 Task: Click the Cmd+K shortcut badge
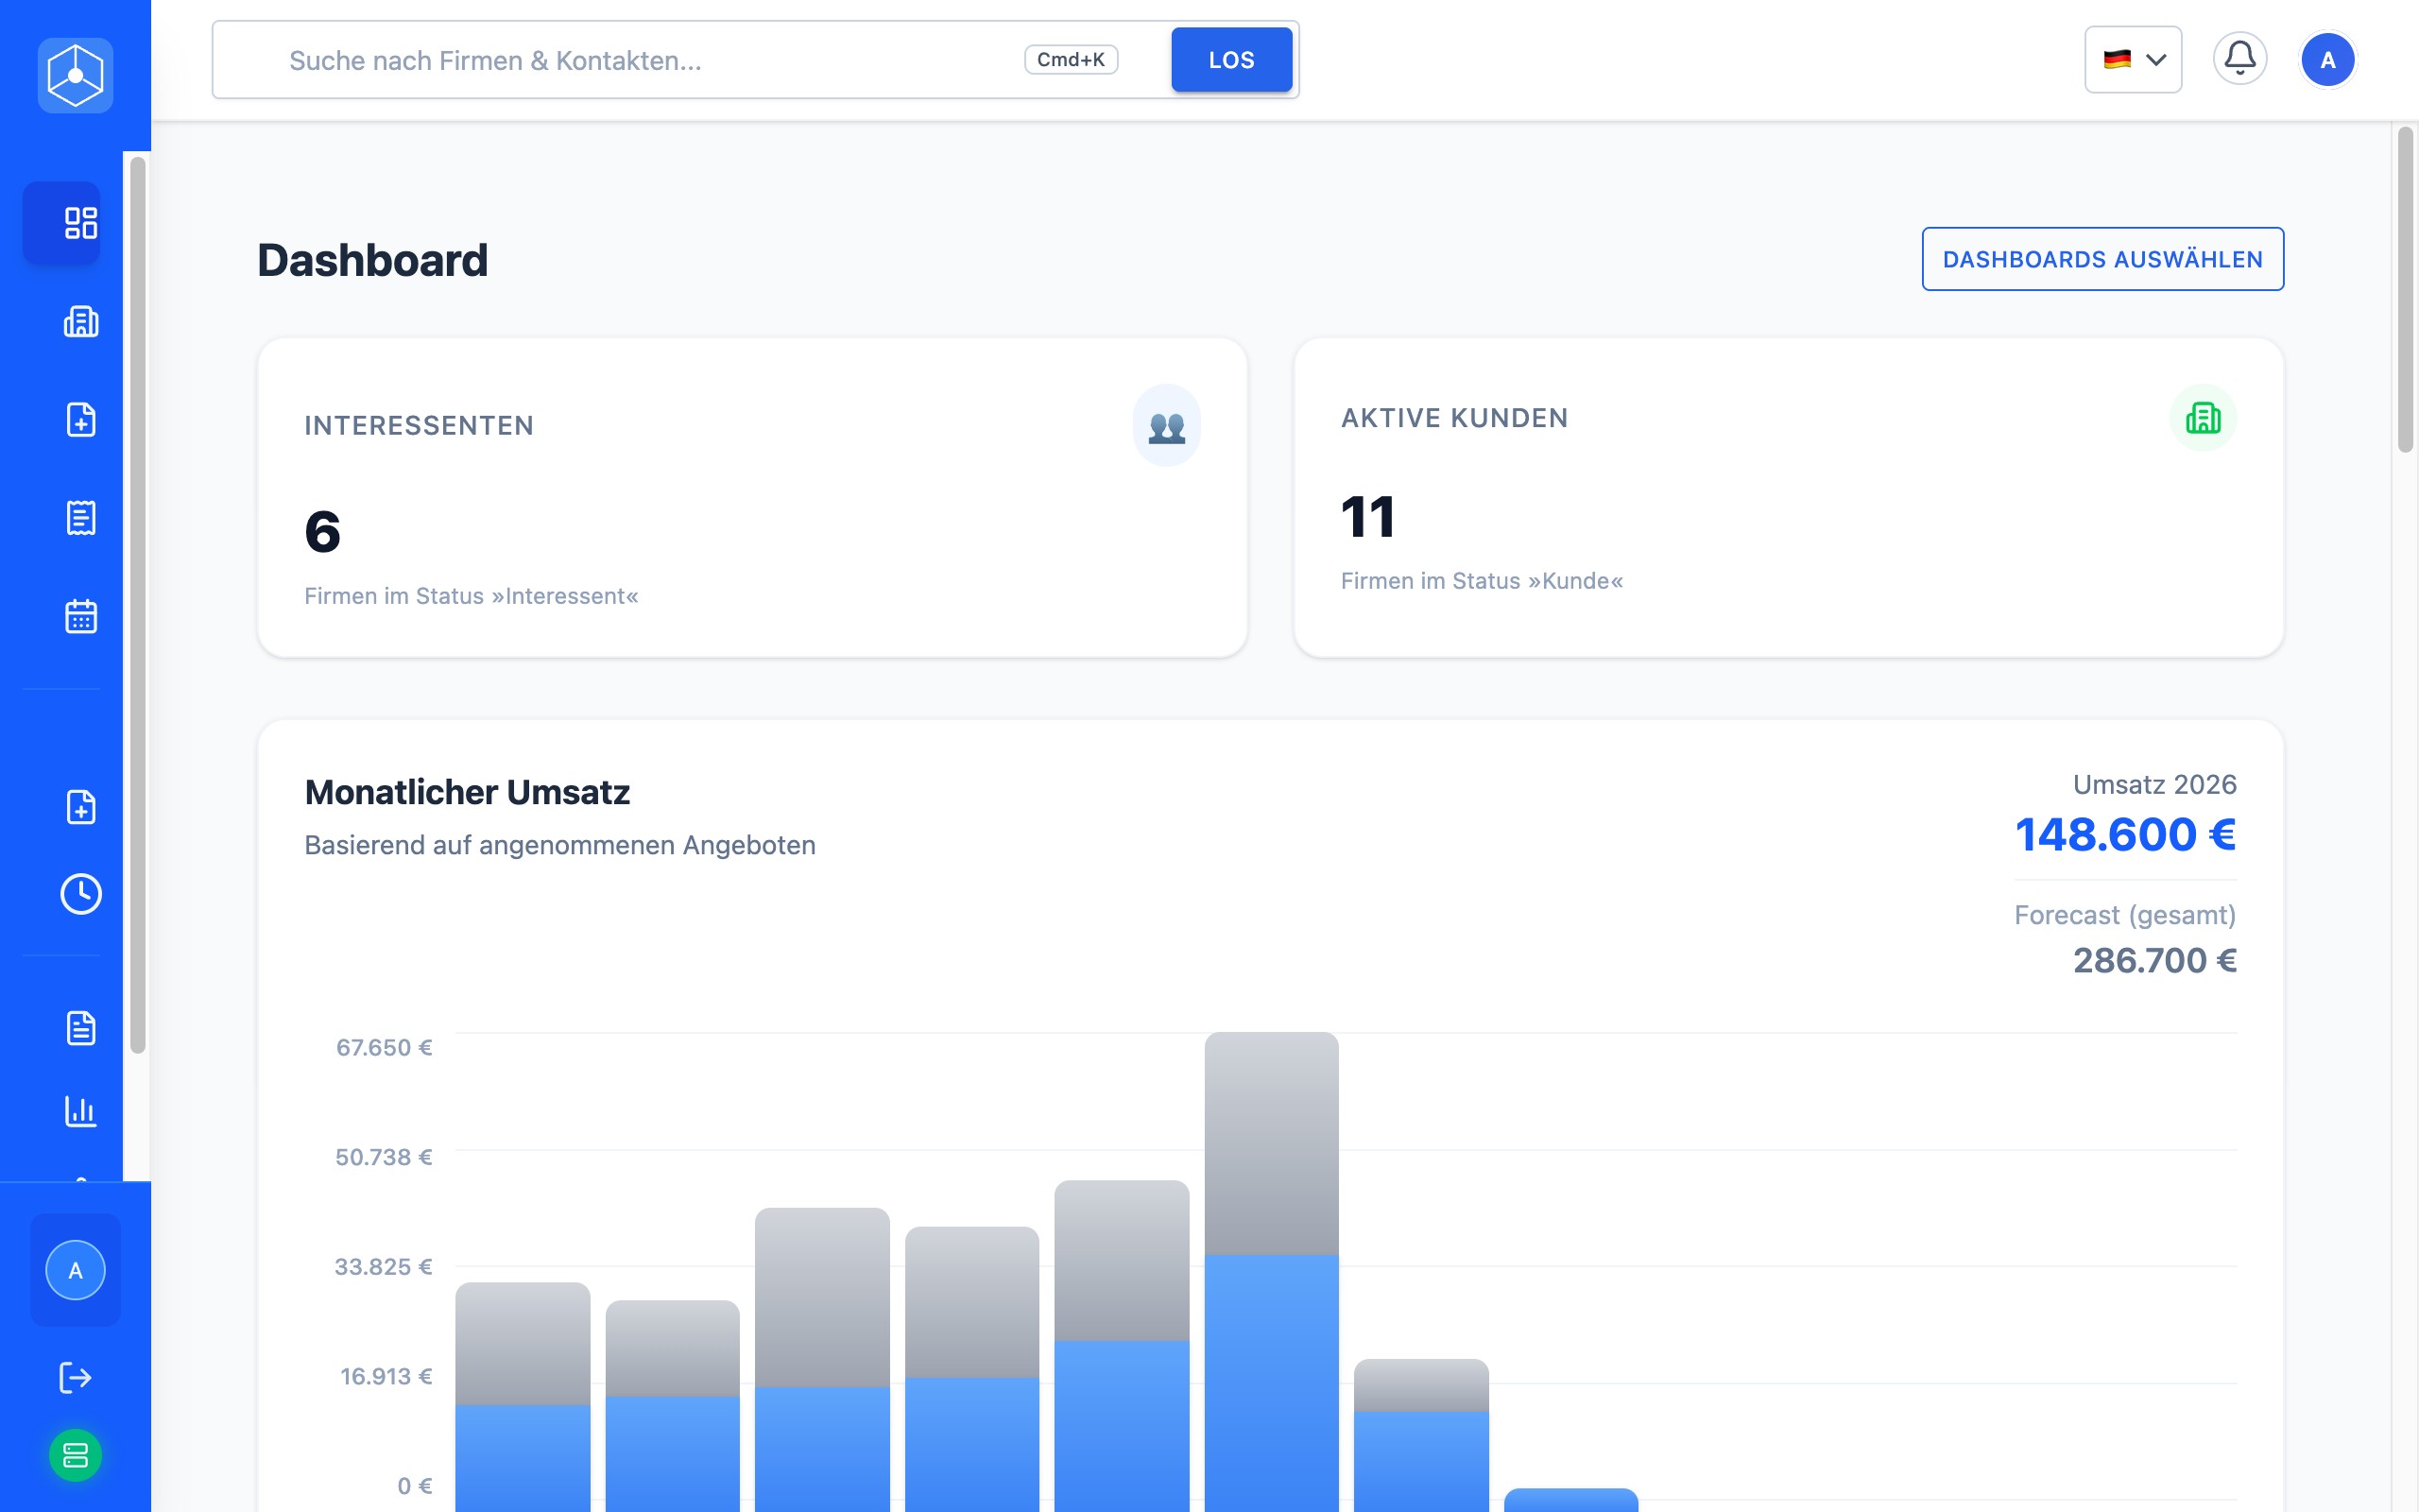[x=1071, y=60]
